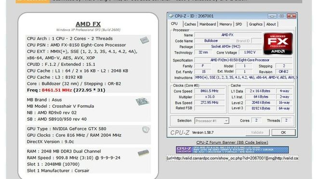This screenshot has height=179, width=318.
Task: Click the AMD FX heading link
Action: click(x=88, y=24)
